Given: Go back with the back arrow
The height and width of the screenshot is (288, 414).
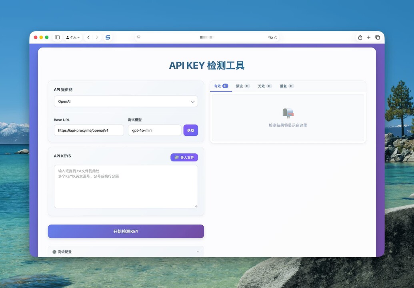Looking at the screenshot, I should pos(88,38).
